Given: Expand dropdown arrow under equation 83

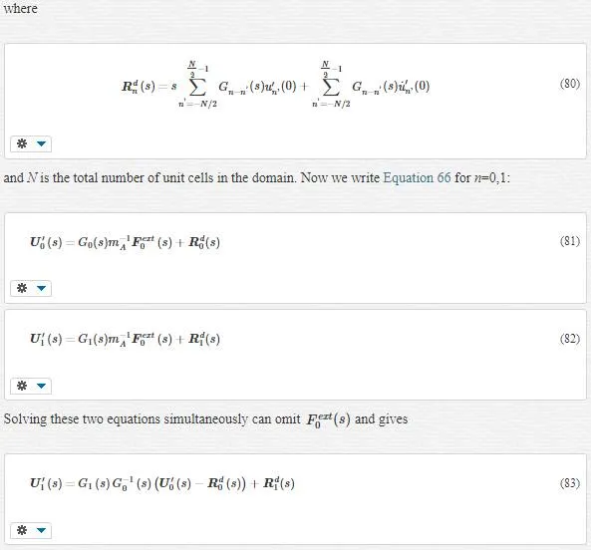Looking at the screenshot, I should coord(42,530).
